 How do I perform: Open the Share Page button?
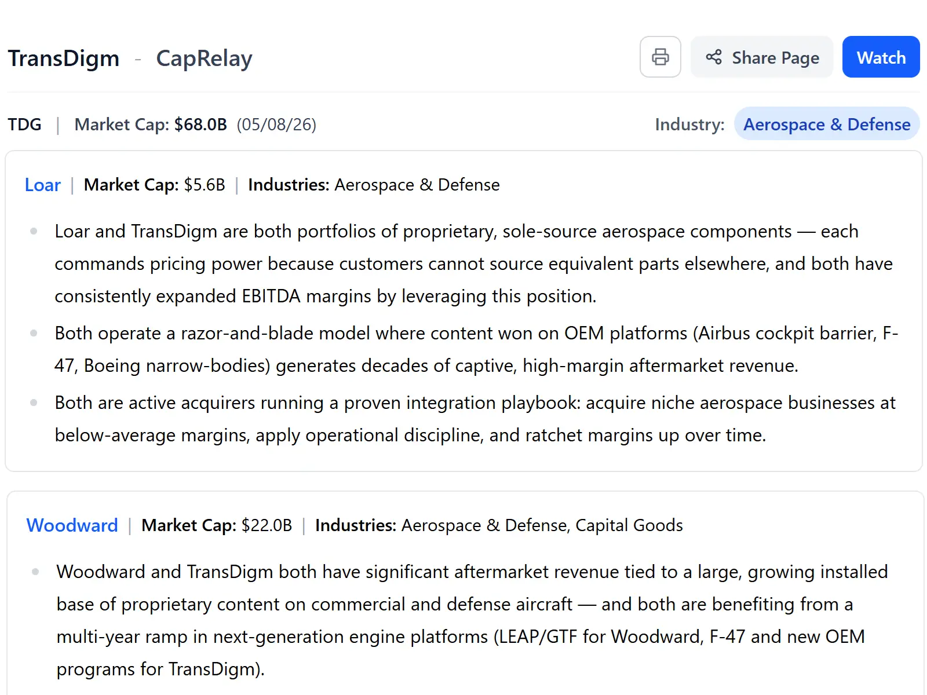tap(762, 57)
